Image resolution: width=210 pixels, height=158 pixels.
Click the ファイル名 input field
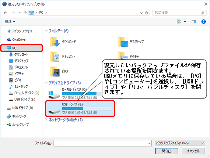point(102,143)
